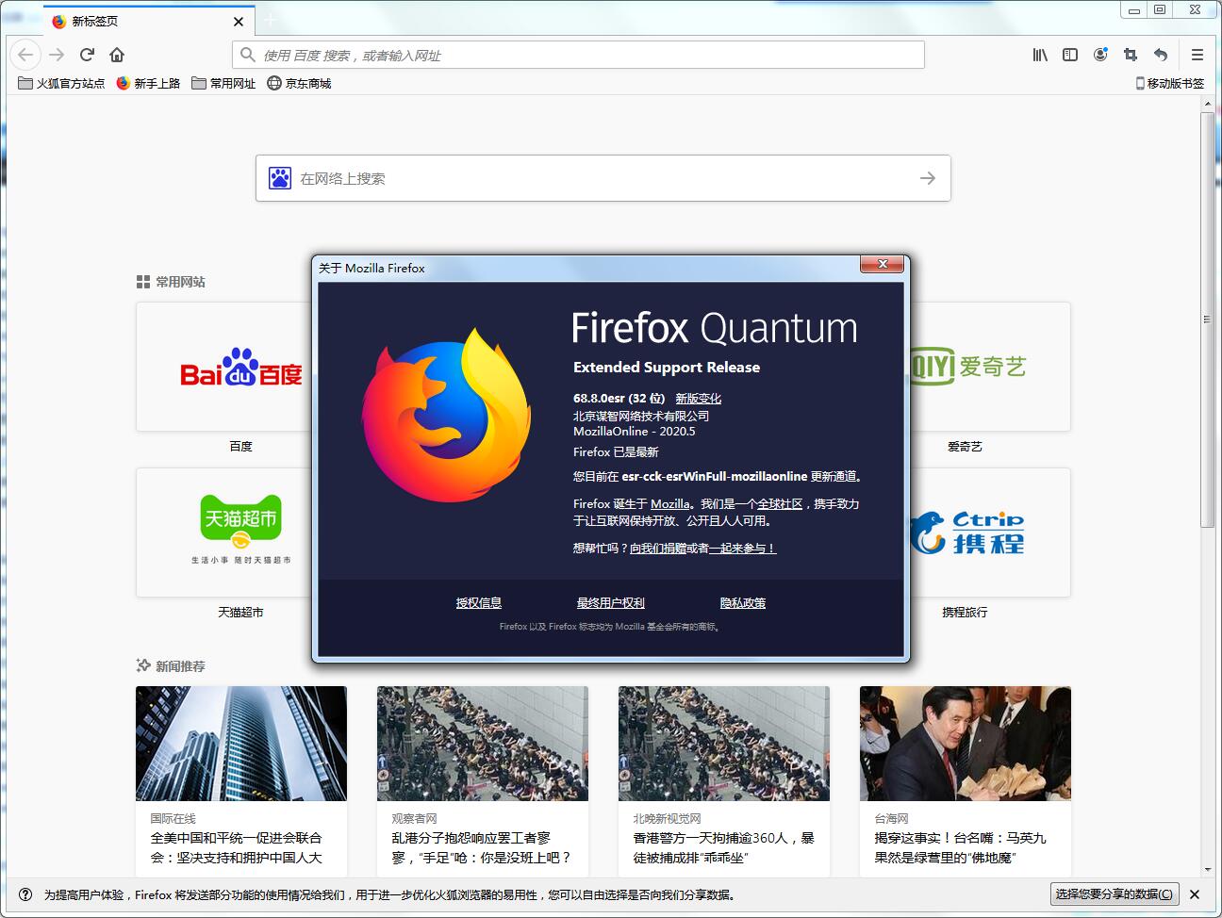Open the 常用网址 bookmark folder
The width and height of the screenshot is (1222, 918).
[x=223, y=83]
